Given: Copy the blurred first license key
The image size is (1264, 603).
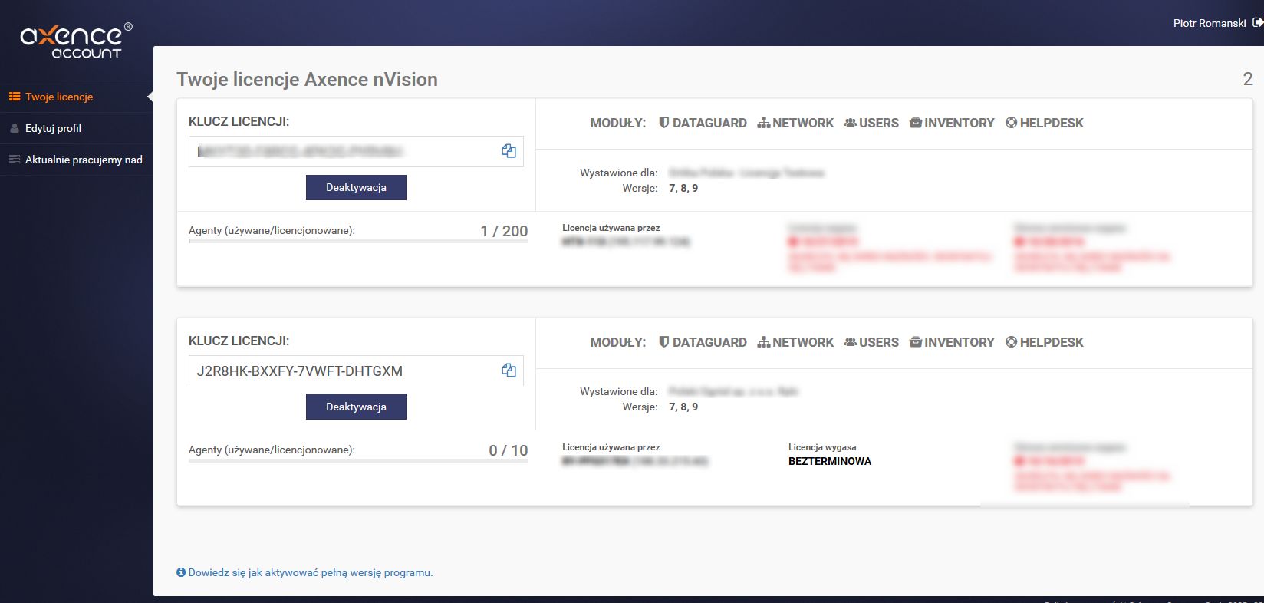Looking at the screenshot, I should pos(509,151).
